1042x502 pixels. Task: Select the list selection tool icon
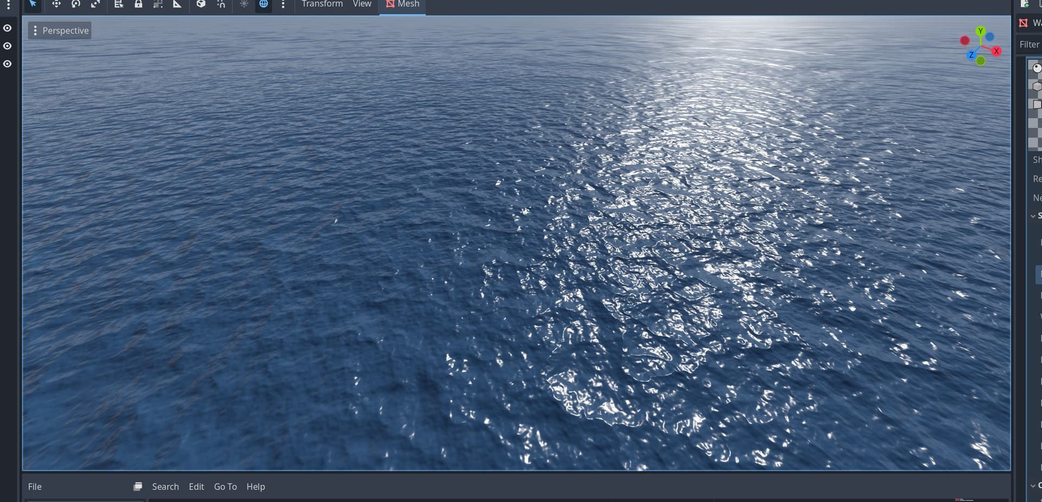tap(118, 4)
